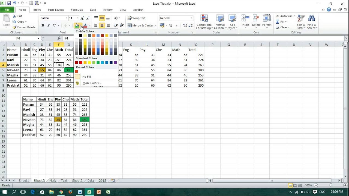The width and height of the screenshot is (349, 196).
Task: Open the General number format dropdown
Action: (191, 18)
